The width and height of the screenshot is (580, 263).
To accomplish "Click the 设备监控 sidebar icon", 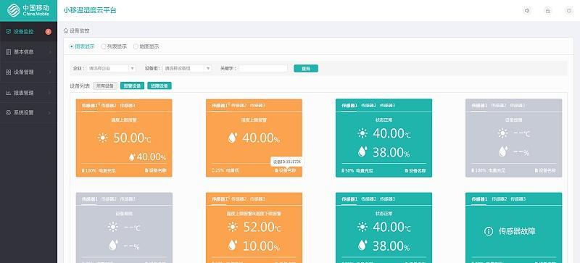I will coord(8,32).
